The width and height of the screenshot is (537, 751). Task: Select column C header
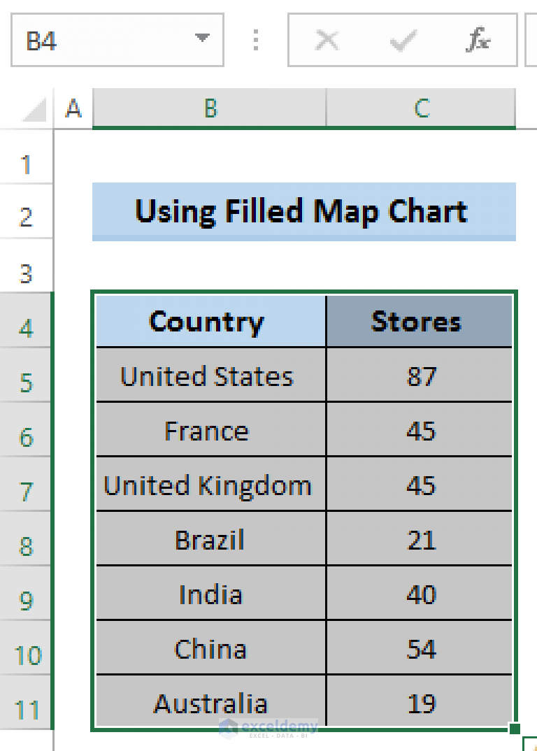pyautogui.click(x=420, y=108)
